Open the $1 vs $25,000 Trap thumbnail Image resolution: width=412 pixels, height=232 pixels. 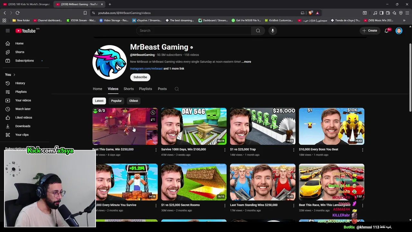(x=263, y=126)
